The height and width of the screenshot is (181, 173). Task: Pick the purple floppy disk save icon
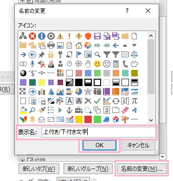pos(97,36)
